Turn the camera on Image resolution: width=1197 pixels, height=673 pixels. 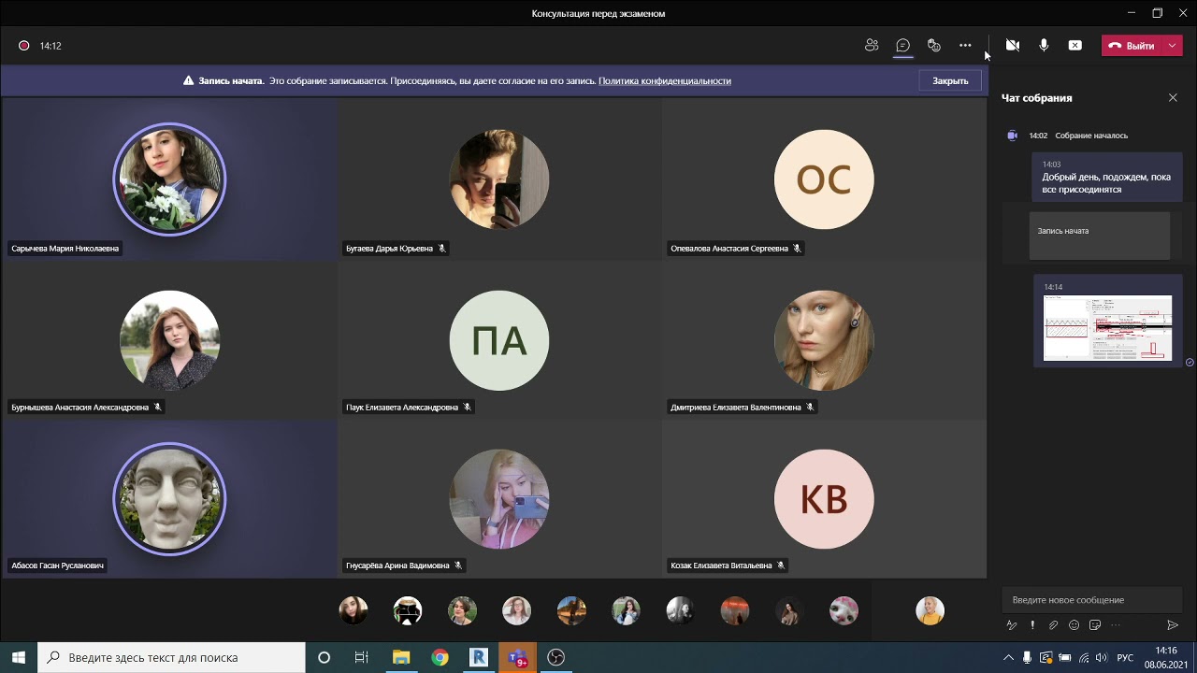coord(1012,45)
